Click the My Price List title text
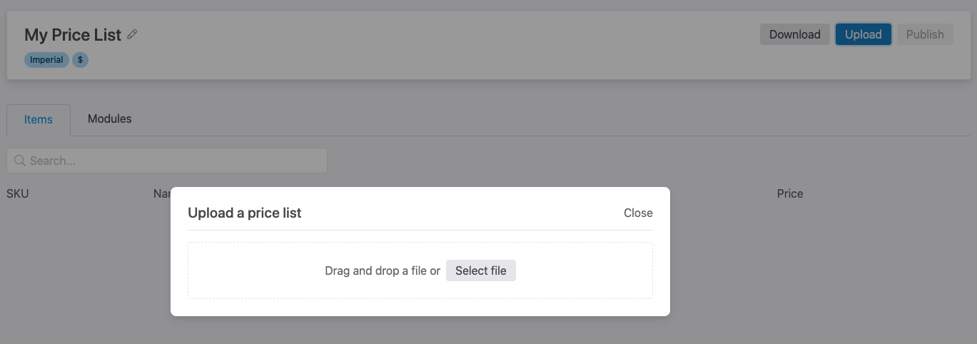 (x=73, y=34)
